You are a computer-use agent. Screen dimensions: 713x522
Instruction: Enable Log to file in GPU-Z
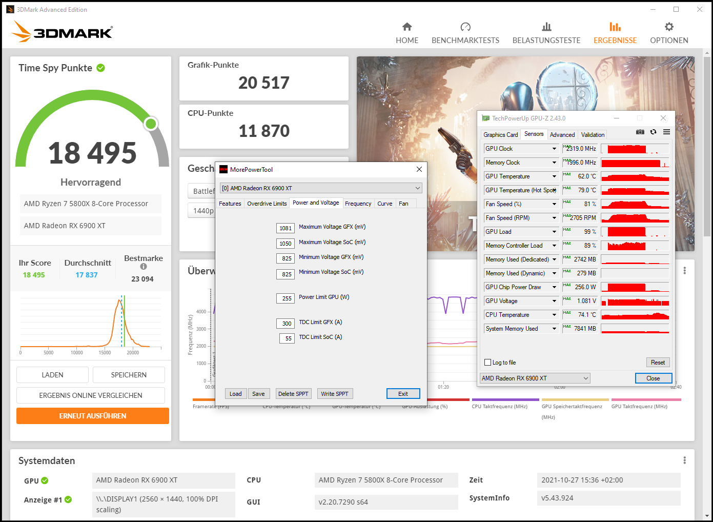pos(488,362)
